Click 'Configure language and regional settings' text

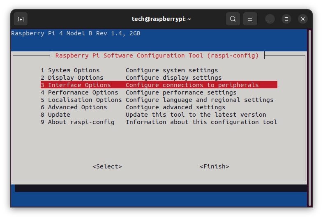[x=200, y=100]
